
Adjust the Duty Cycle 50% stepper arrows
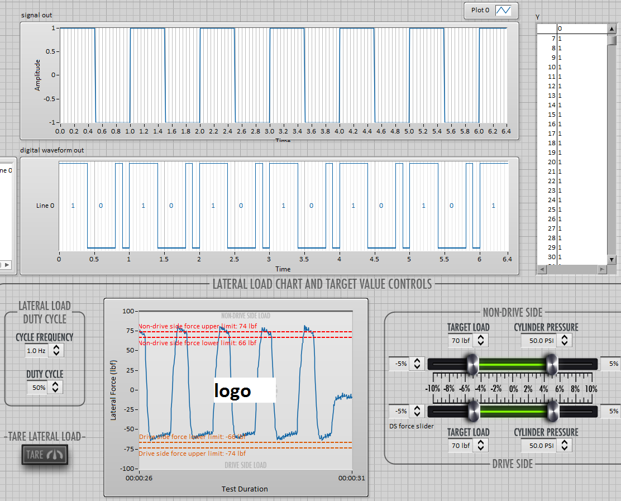(55, 387)
